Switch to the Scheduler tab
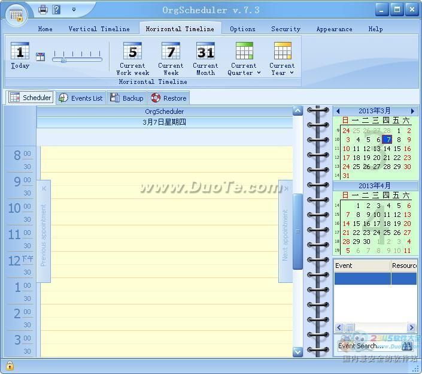422x374 pixels. point(31,98)
